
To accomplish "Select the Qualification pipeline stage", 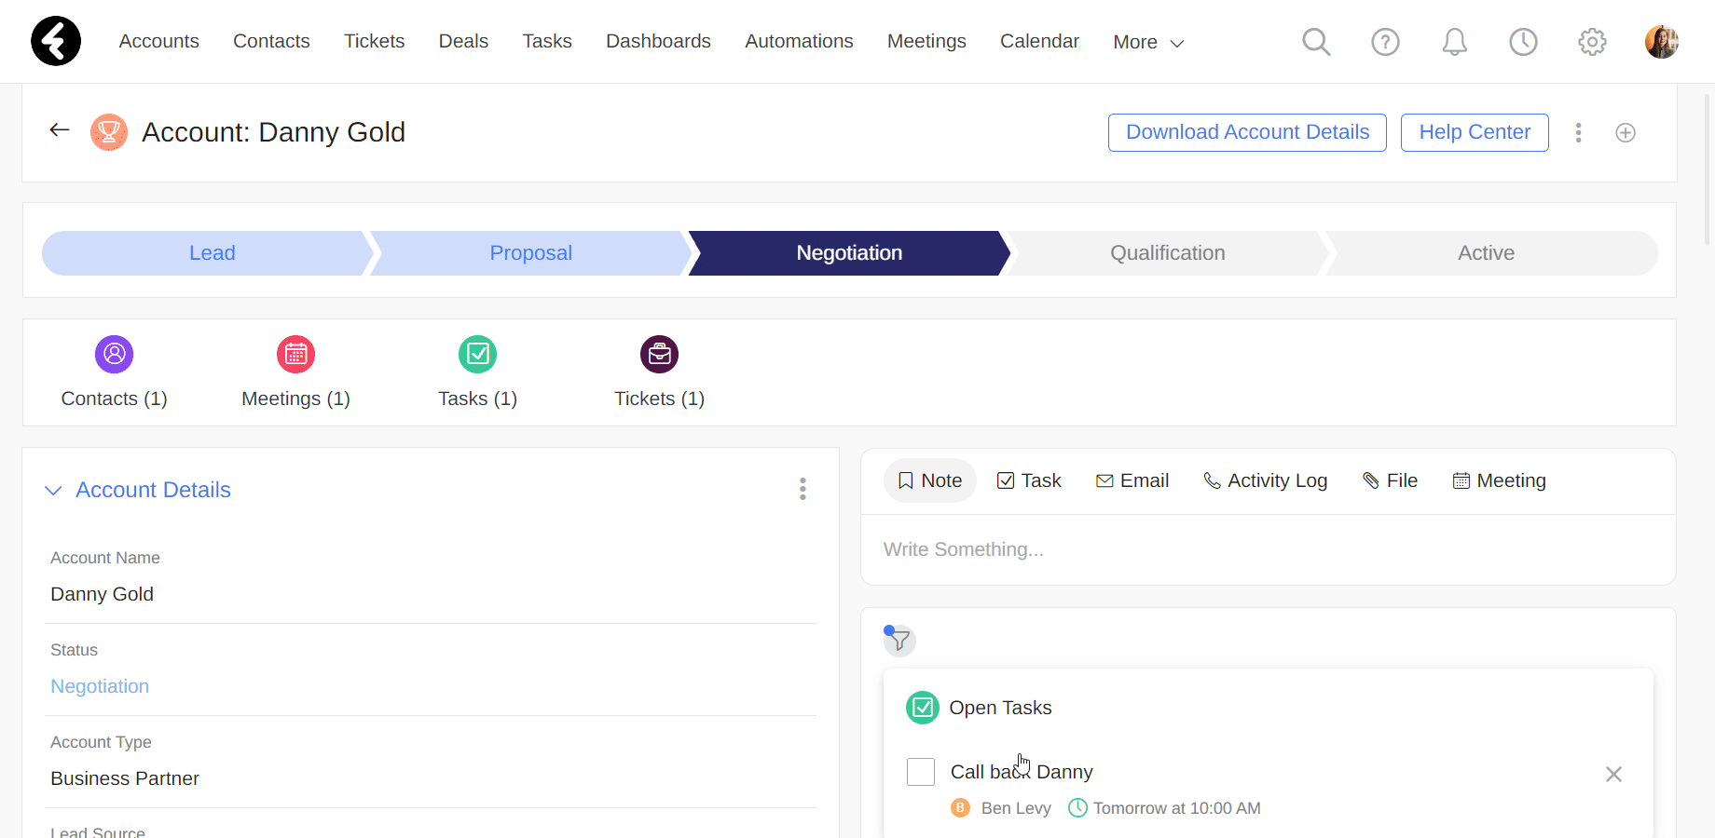I will tap(1167, 253).
